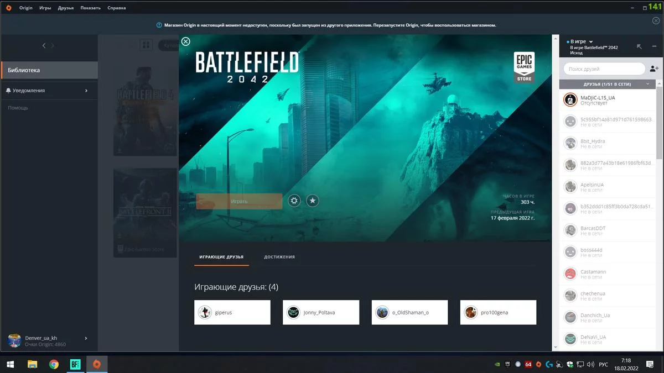
Task: Open friend card Jonny_Poltava
Action: pyautogui.click(x=320, y=312)
